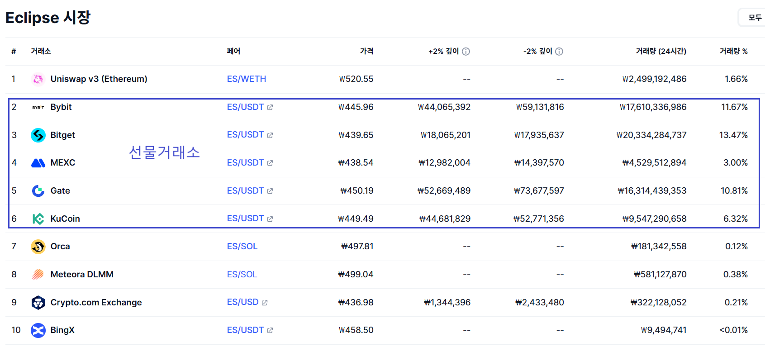The height and width of the screenshot is (347, 765).
Task: Click the 13.47% volume share cell
Action: click(733, 135)
